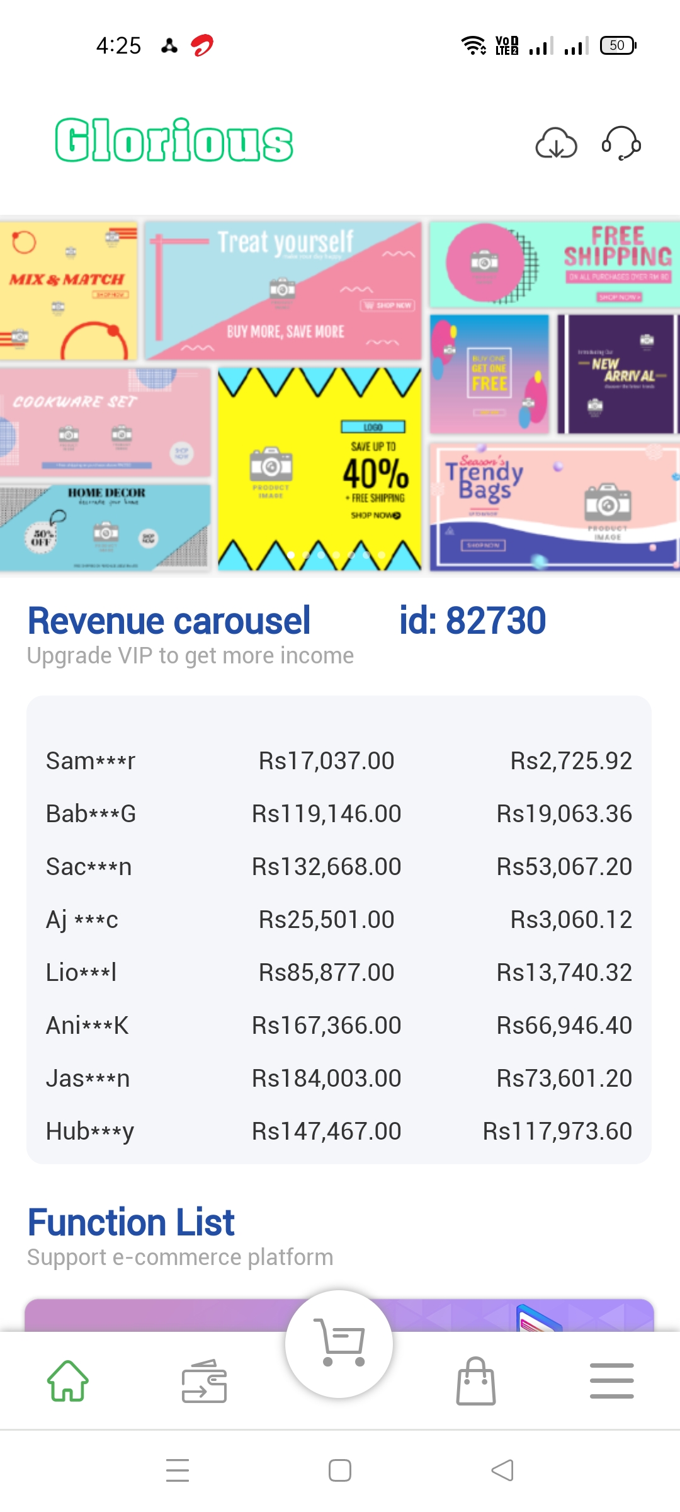Open the shopping bag tab
Image resolution: width=680 pixels, height=1512 pixels.
click(x=476, y=1381)
